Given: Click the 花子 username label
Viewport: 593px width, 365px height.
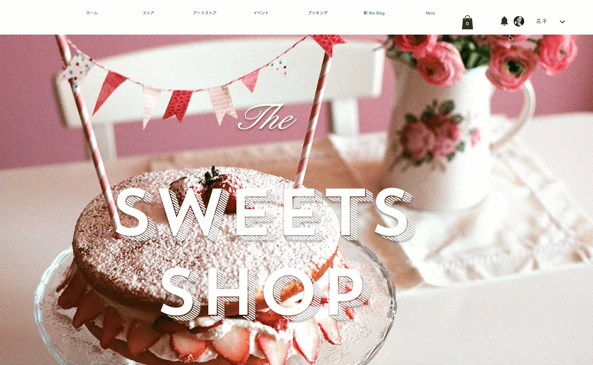Looking at the screenshot, I should coord(541,21).
